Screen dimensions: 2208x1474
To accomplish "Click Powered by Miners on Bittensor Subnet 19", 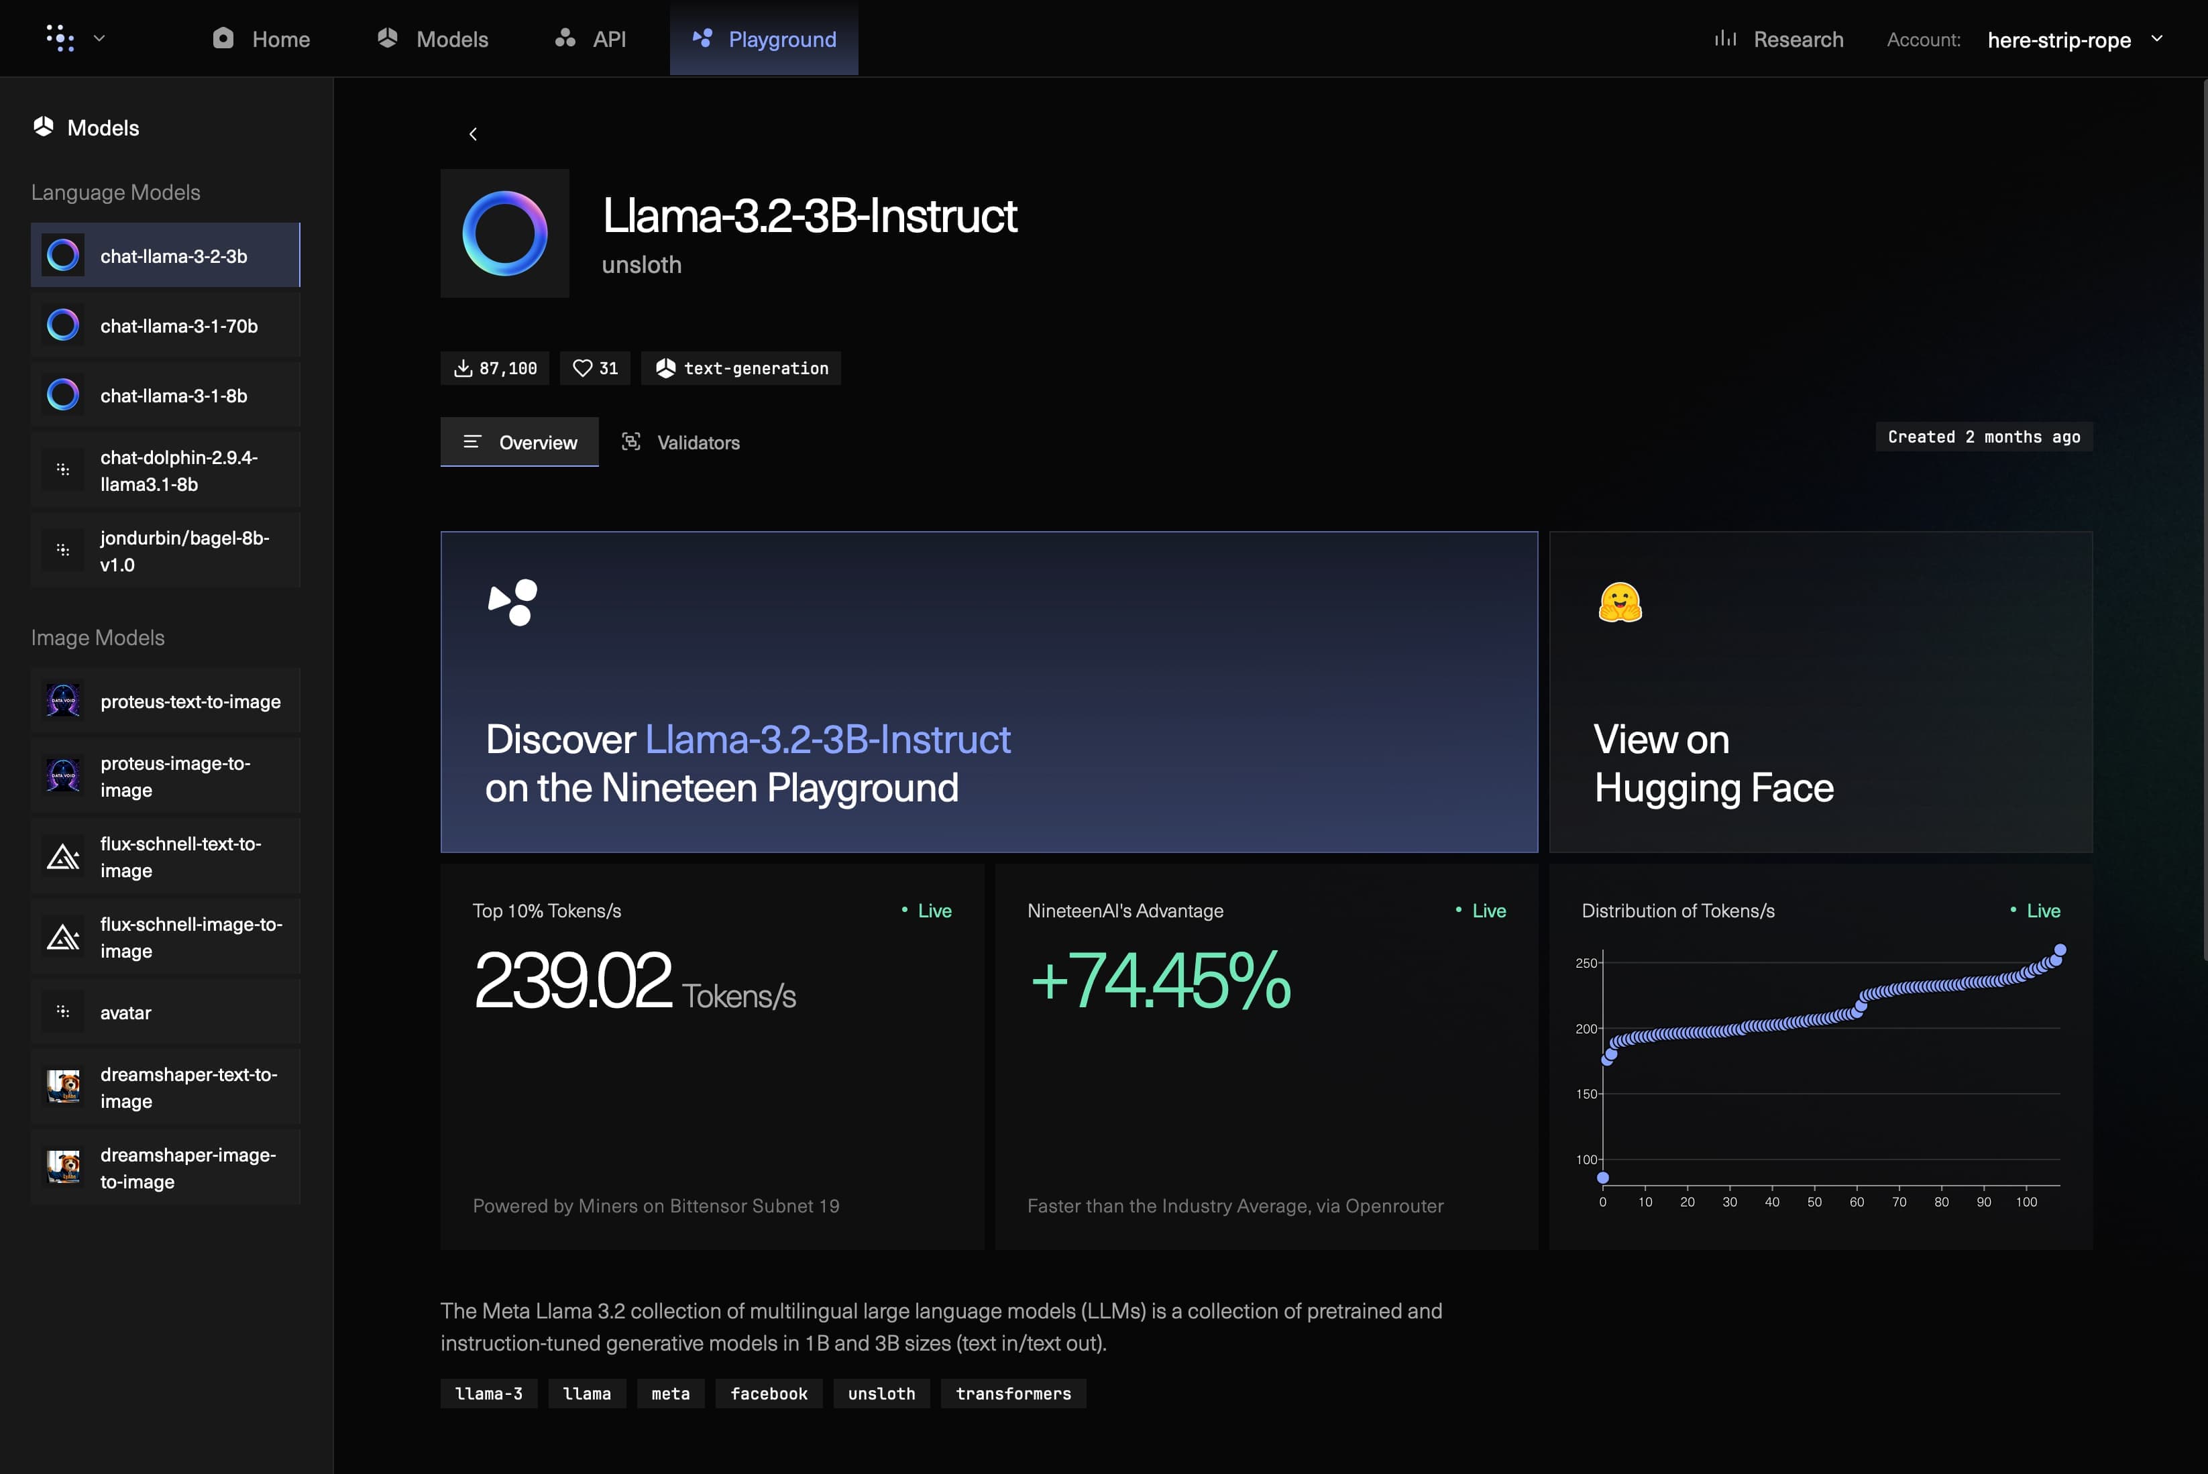I will tap(656, 1205).
